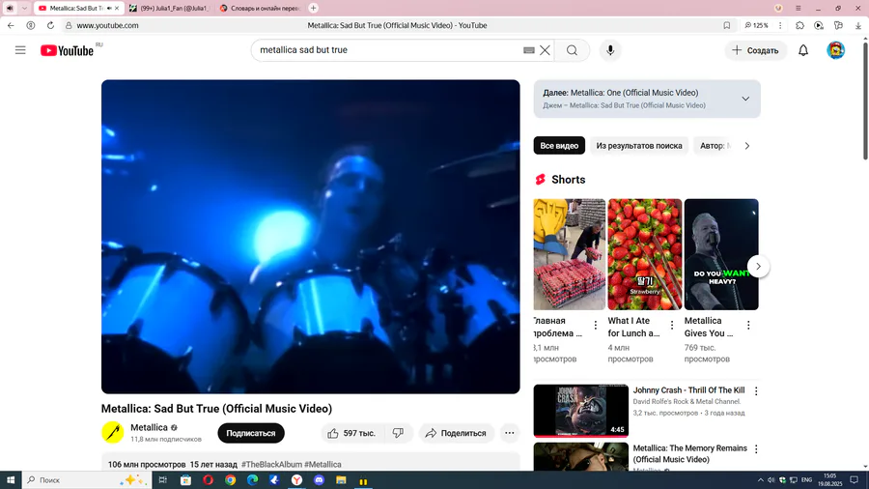Run search with magnifier button
This screenshot has width=869, height=489.
(x=572, y=50)
